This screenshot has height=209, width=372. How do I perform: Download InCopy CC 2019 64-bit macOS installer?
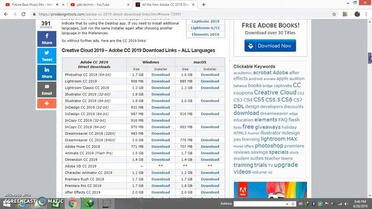(x=210, y=127)
